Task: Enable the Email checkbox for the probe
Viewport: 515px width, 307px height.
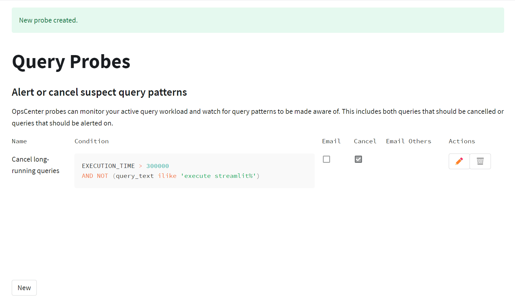Action: 326,159
